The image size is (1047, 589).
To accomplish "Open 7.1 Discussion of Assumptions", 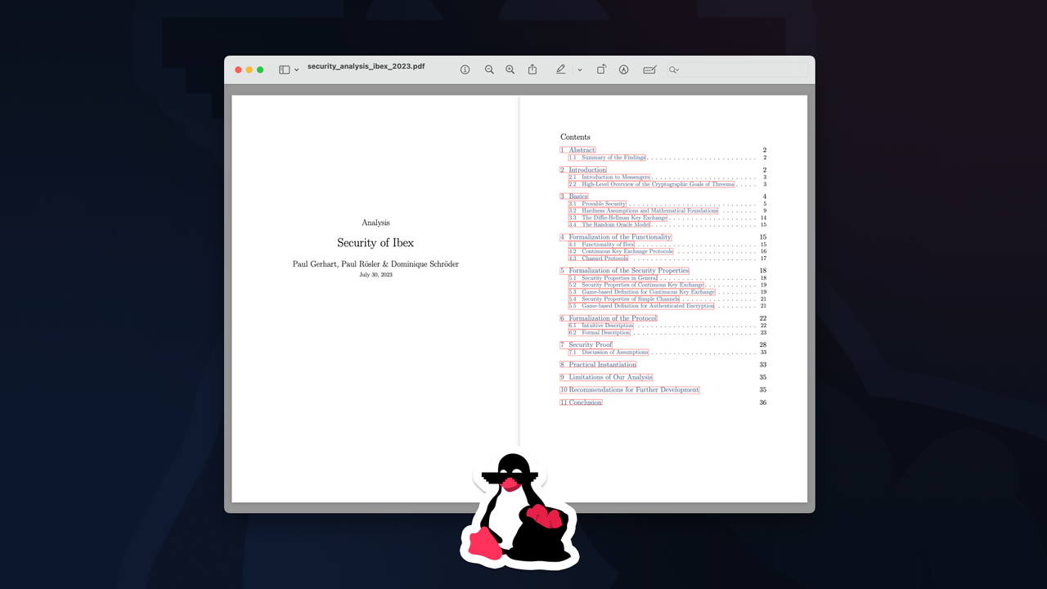I will click(x=609, y=353).
